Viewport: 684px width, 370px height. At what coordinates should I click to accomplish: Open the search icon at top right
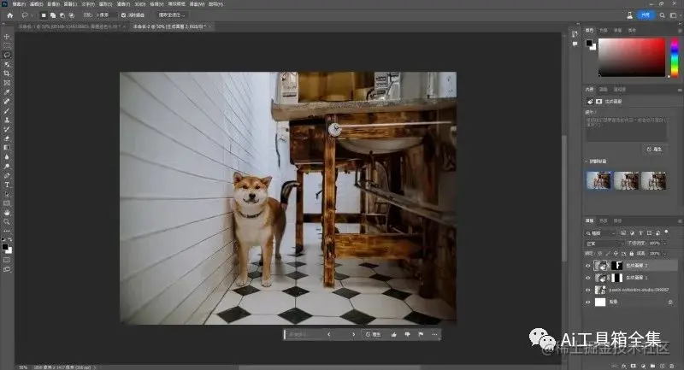pos(662,15)
